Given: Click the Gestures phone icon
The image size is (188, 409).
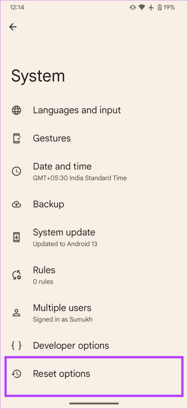Looking at the screenshot, I should tap(16, 138).
